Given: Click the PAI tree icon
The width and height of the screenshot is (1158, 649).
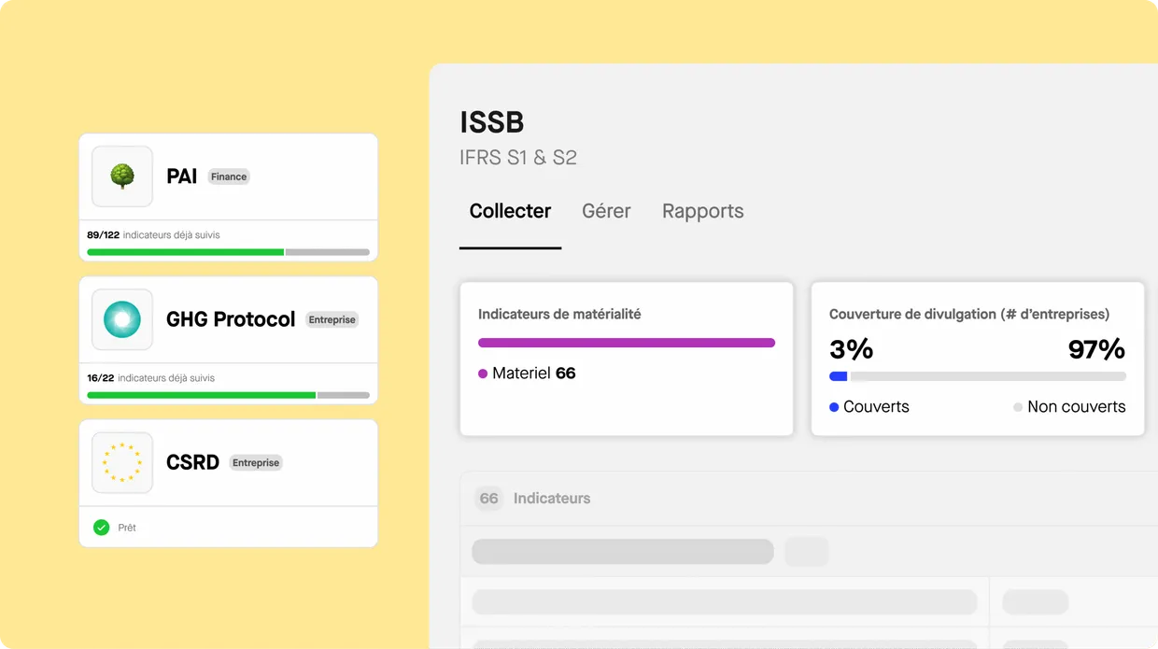Looking at the screenshot, I should tap(122, 176).
